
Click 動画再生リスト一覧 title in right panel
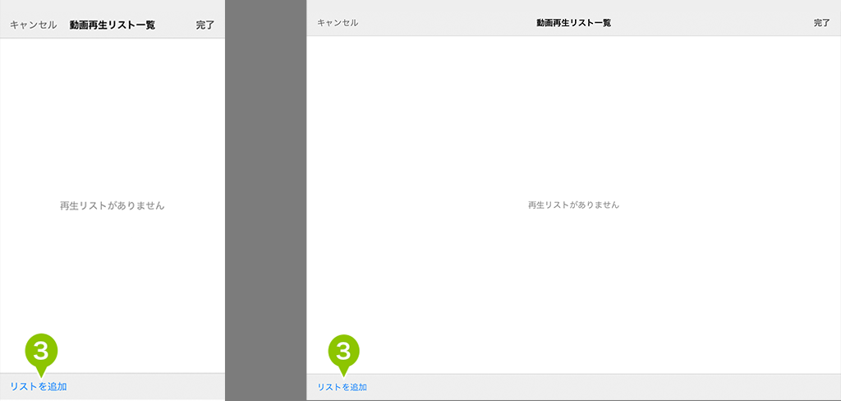(x=573, y=22)
